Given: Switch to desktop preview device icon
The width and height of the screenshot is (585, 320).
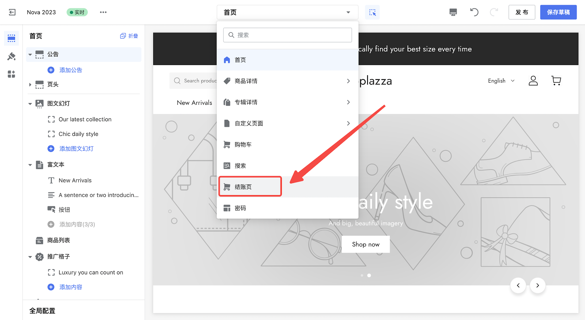Looking at the screenshot, I should (453, 12).
